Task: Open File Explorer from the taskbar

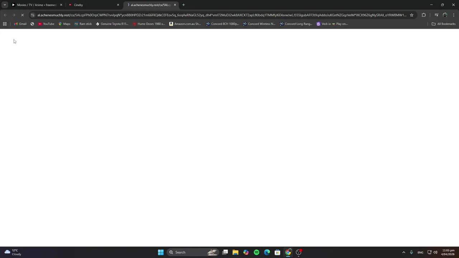Action: [x=235, y=252]
